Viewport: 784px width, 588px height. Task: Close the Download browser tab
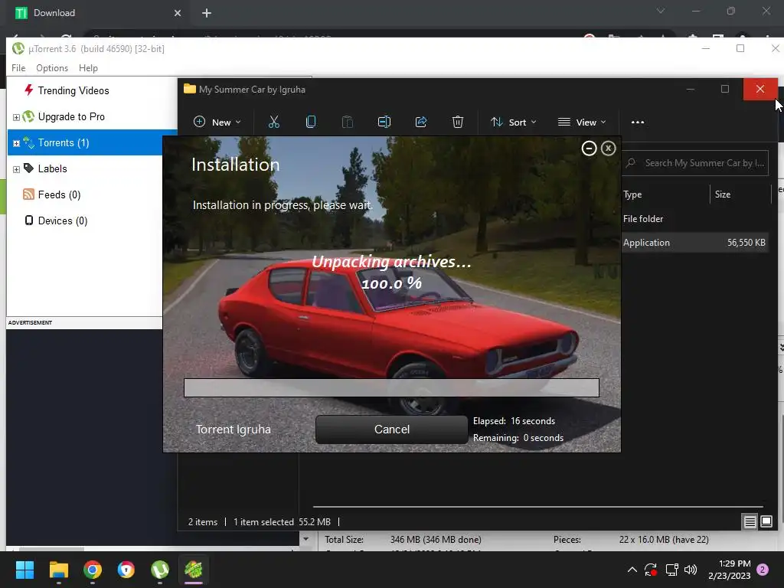(178, 13)
